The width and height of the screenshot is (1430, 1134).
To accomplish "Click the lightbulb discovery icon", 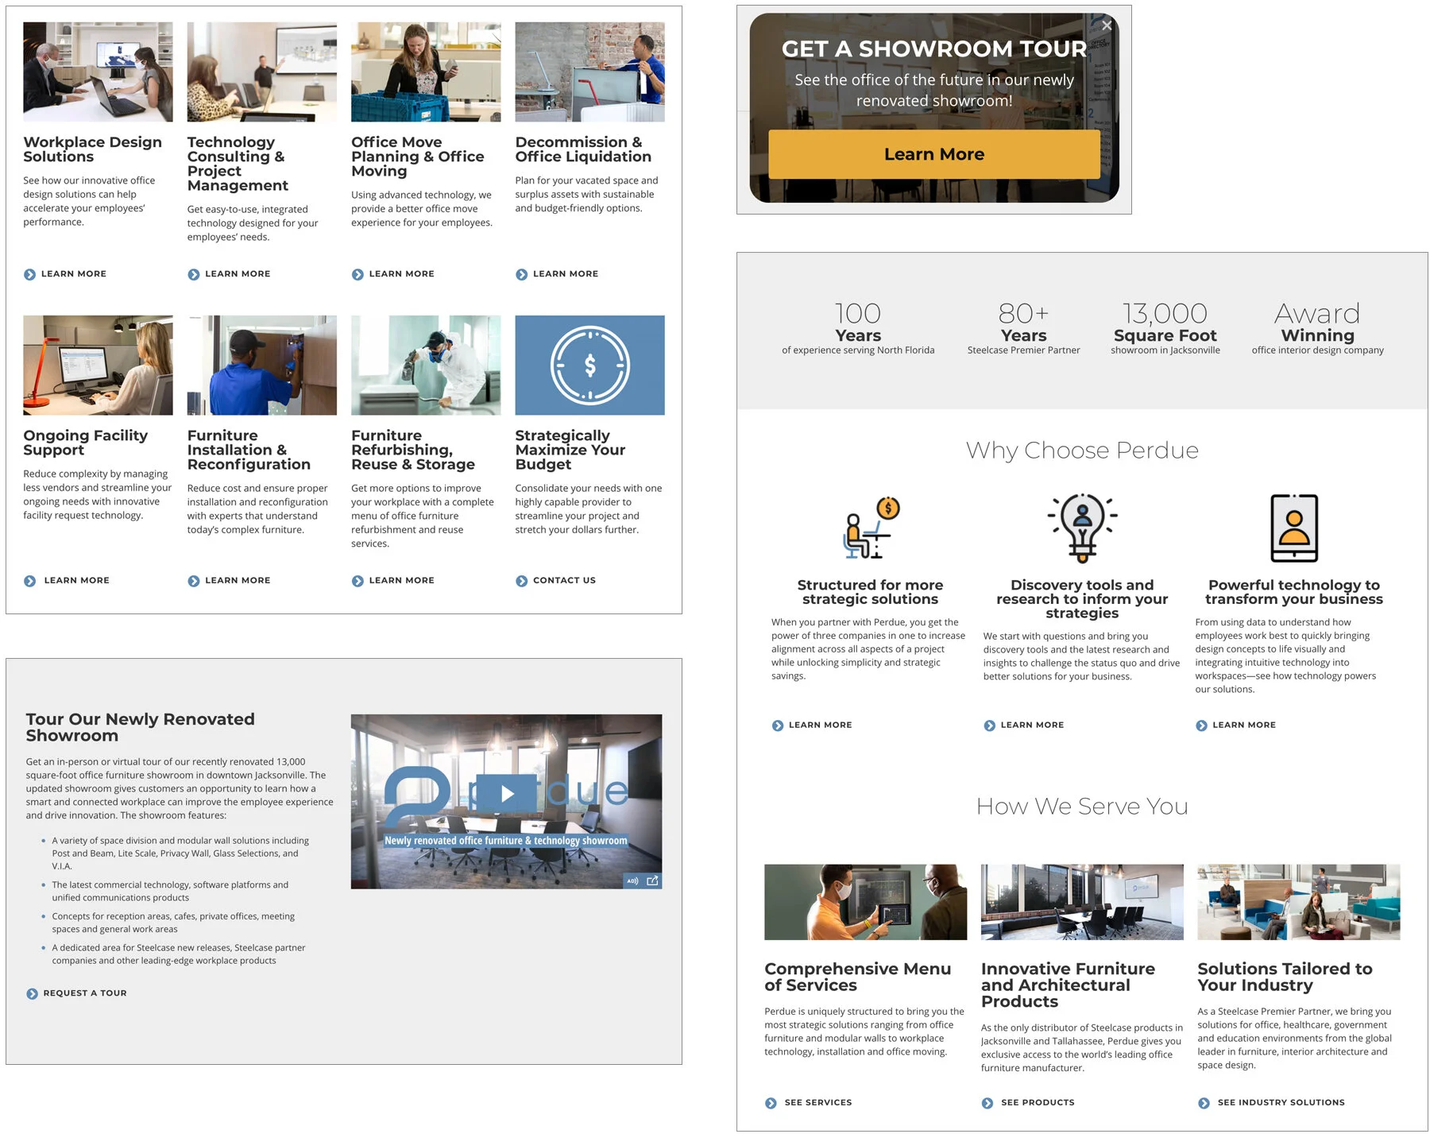I will 1082,528.
